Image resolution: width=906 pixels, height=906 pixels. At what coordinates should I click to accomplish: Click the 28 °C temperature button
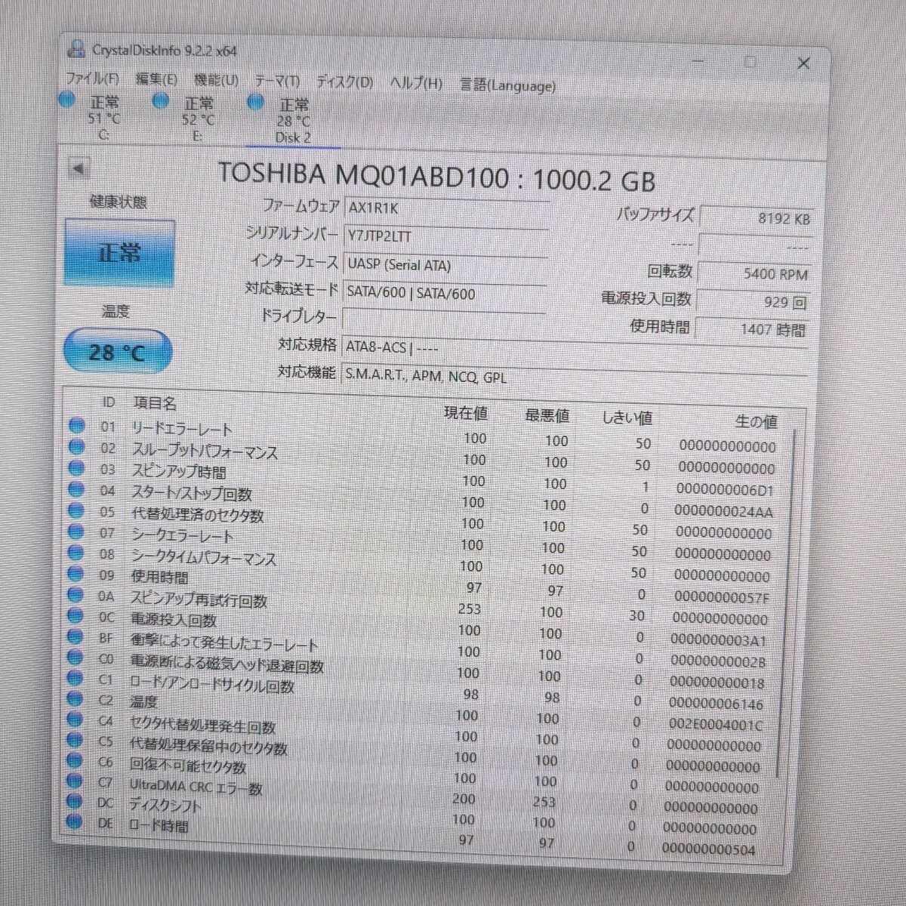pos(117,352)
